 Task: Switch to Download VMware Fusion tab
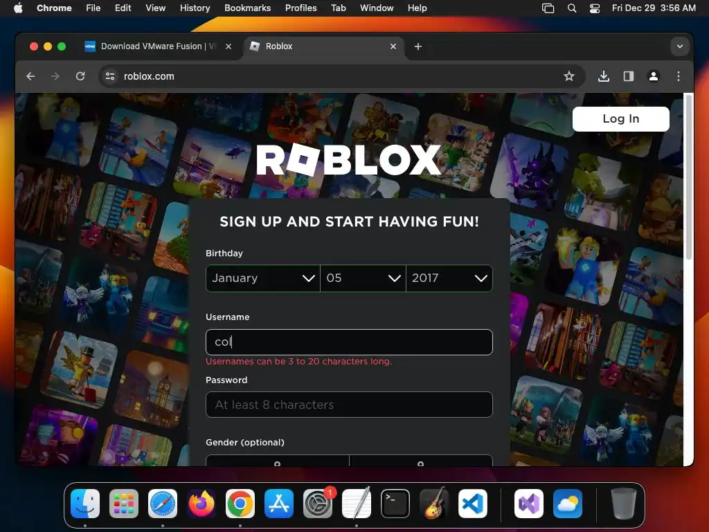pyautogui.click(x=159, y=46)
